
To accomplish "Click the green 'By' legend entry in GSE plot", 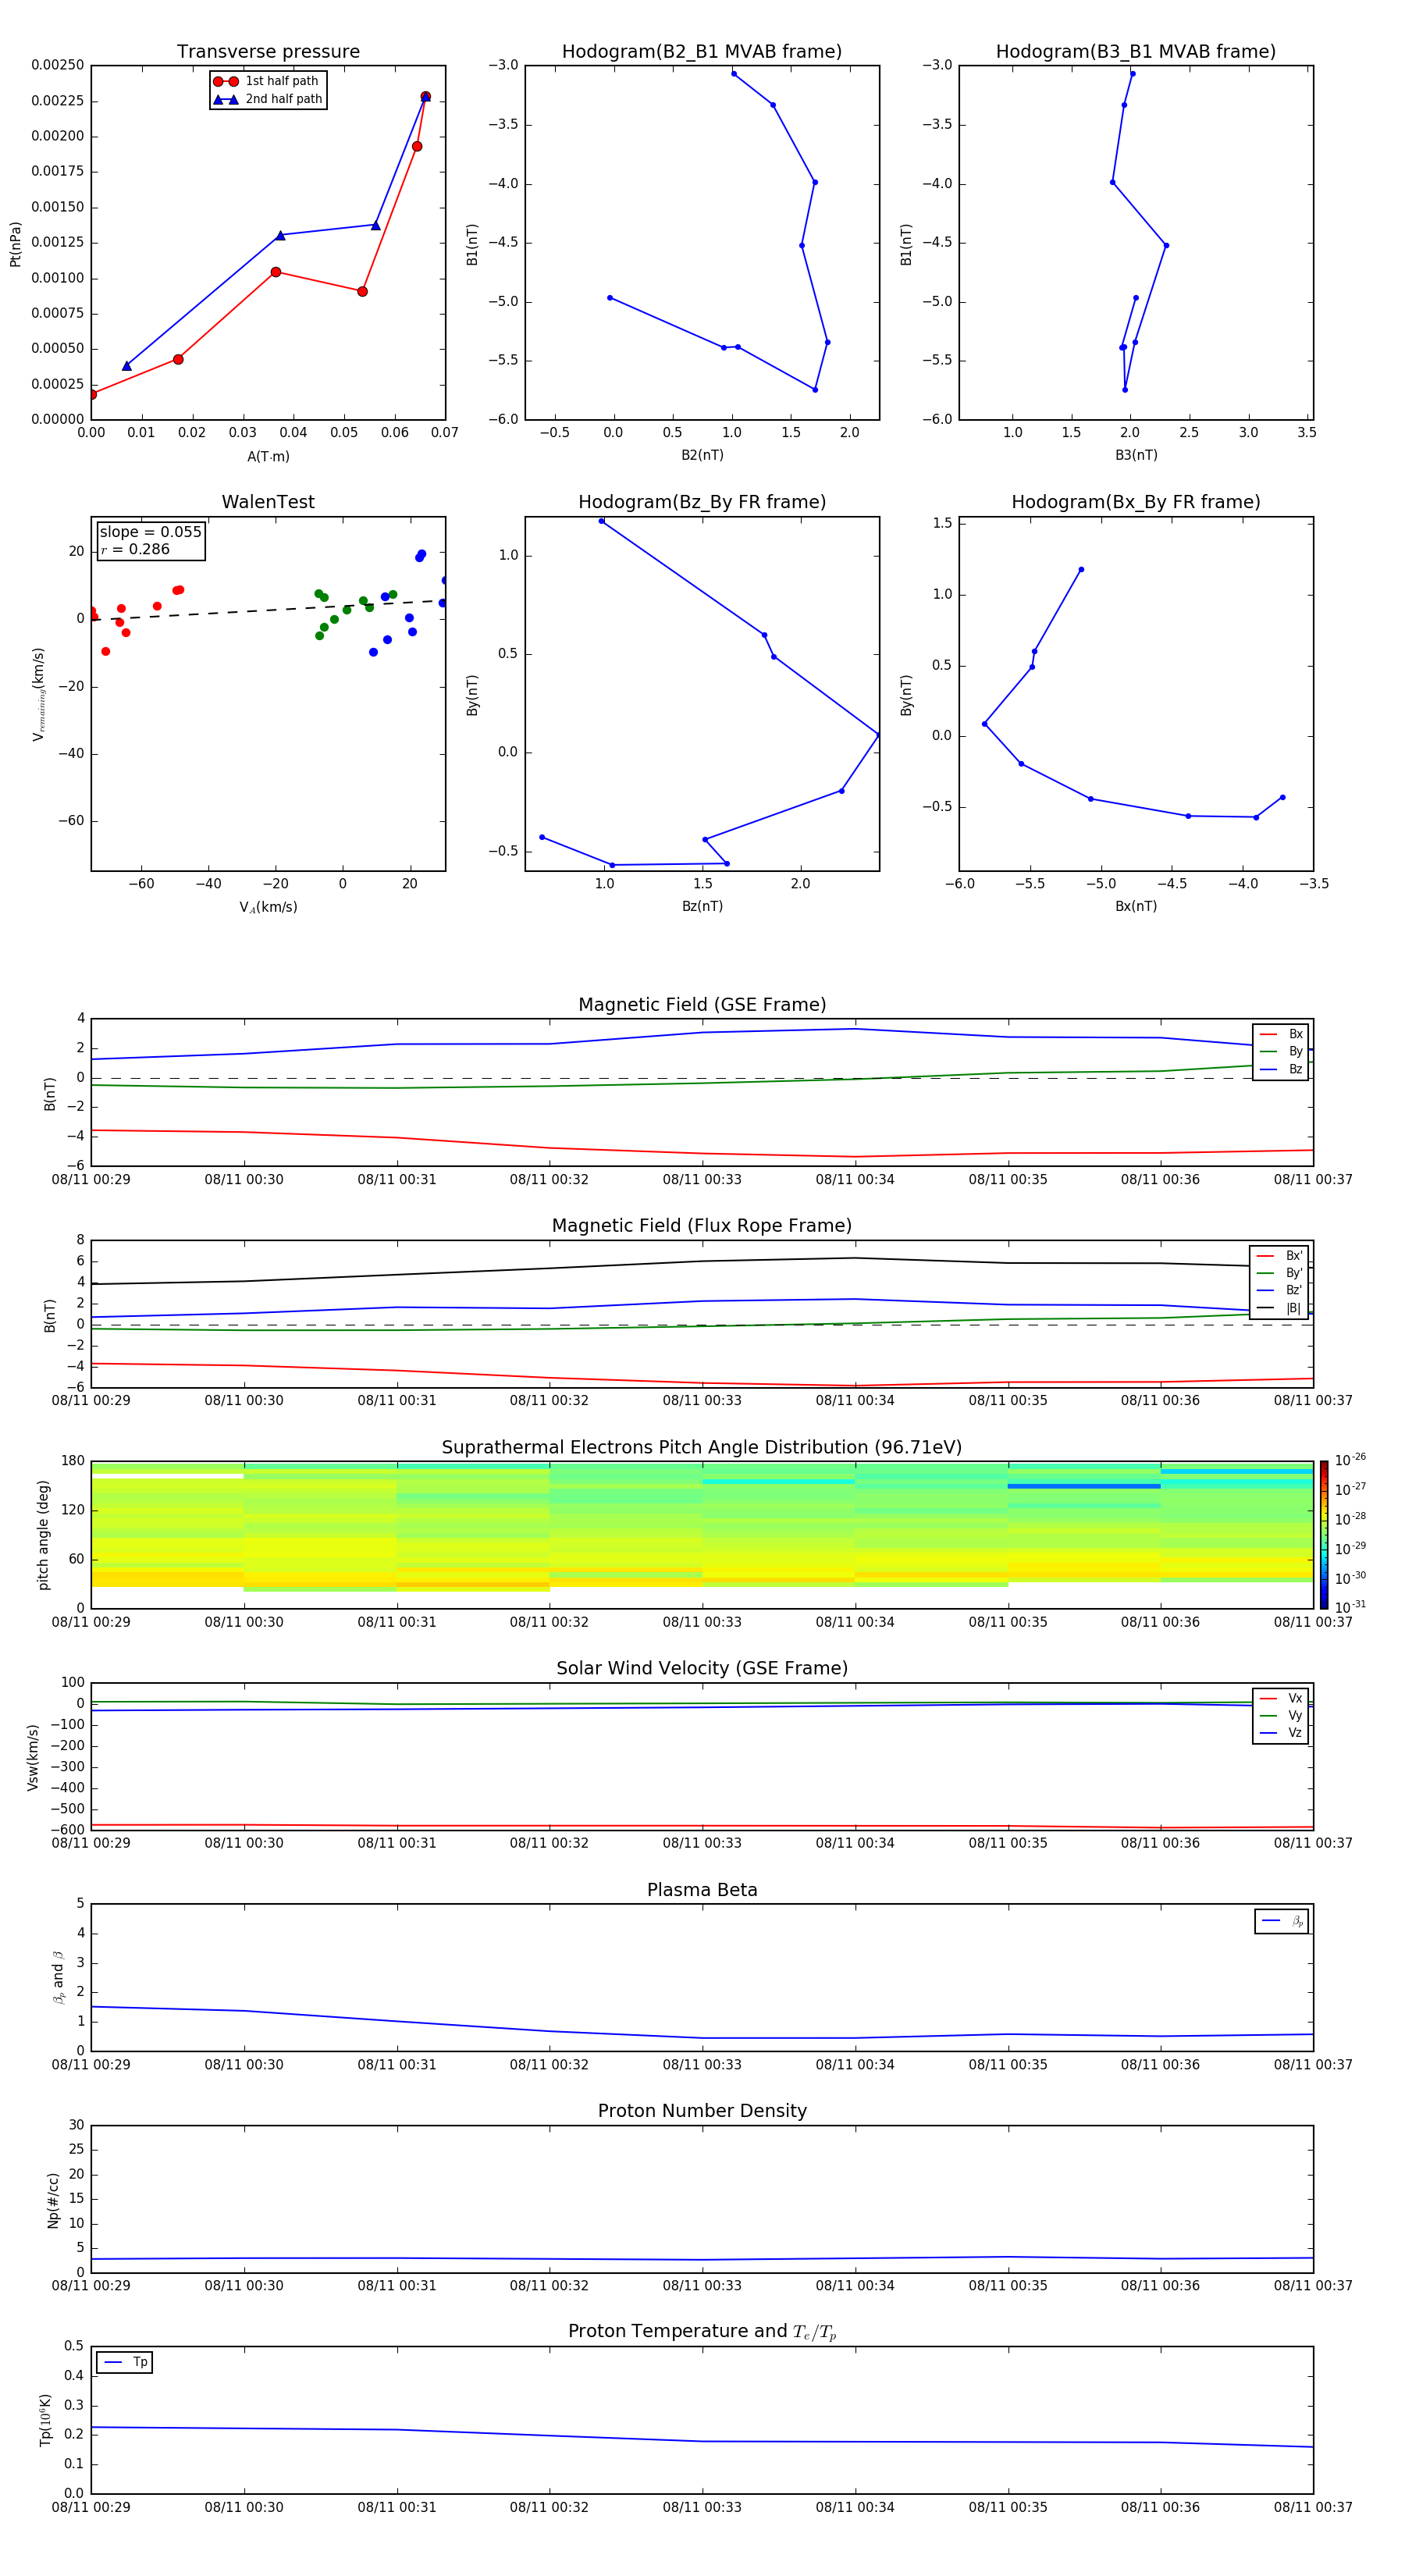I will (1281, 1051).
